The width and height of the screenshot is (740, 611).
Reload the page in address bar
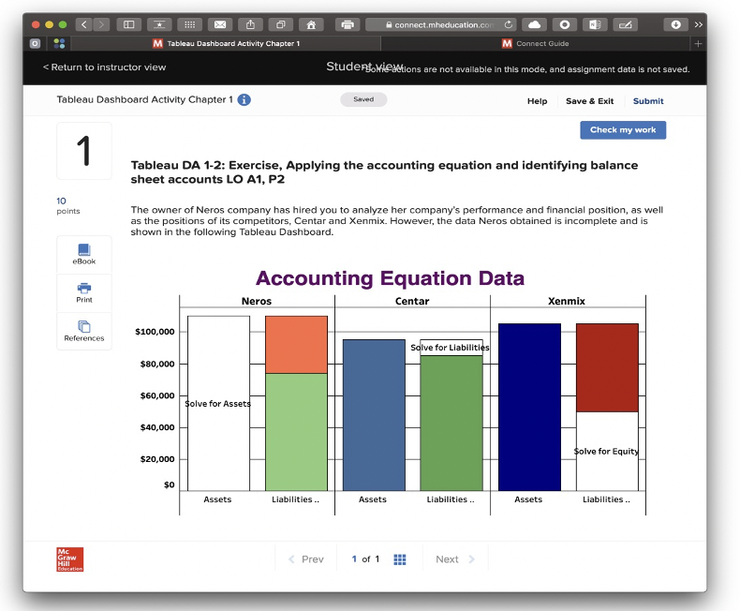[509, 24]
